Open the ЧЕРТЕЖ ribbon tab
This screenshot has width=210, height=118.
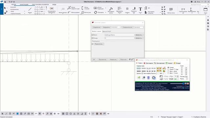tap(13, 5)
